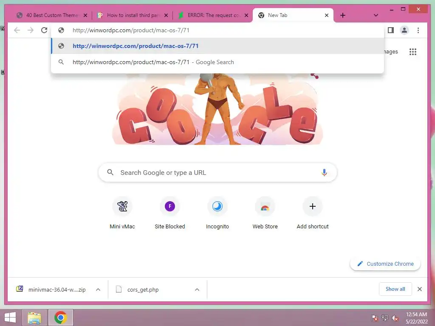Open the Chrome three-dot menu
Screen dimensions: 435x326
click(418, 30)
